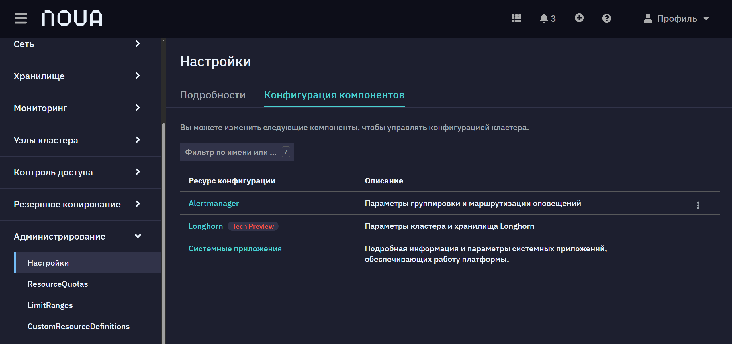Open the applications grid launcher
Viewport: 732px width, 344px height.
pyautogui.click(x=516, y=19)
